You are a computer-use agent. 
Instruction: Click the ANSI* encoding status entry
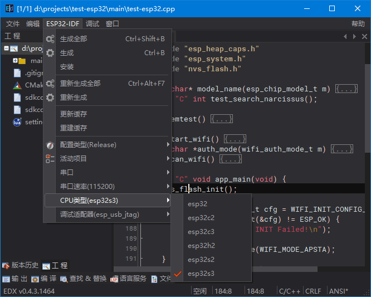(x=338, y=291)
